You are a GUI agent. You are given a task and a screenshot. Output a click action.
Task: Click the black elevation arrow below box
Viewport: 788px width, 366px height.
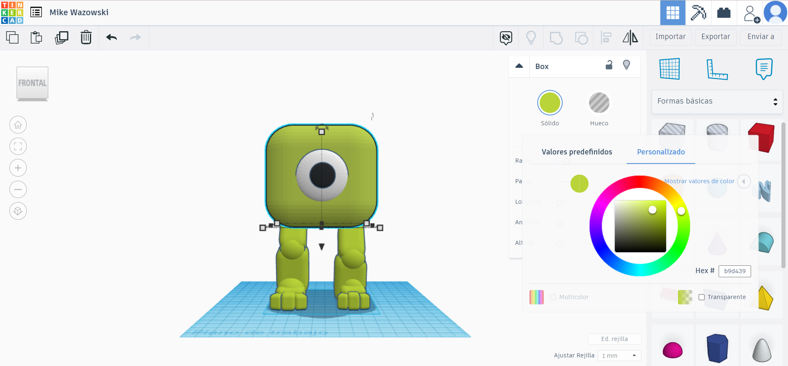click(x=322, y=246)
